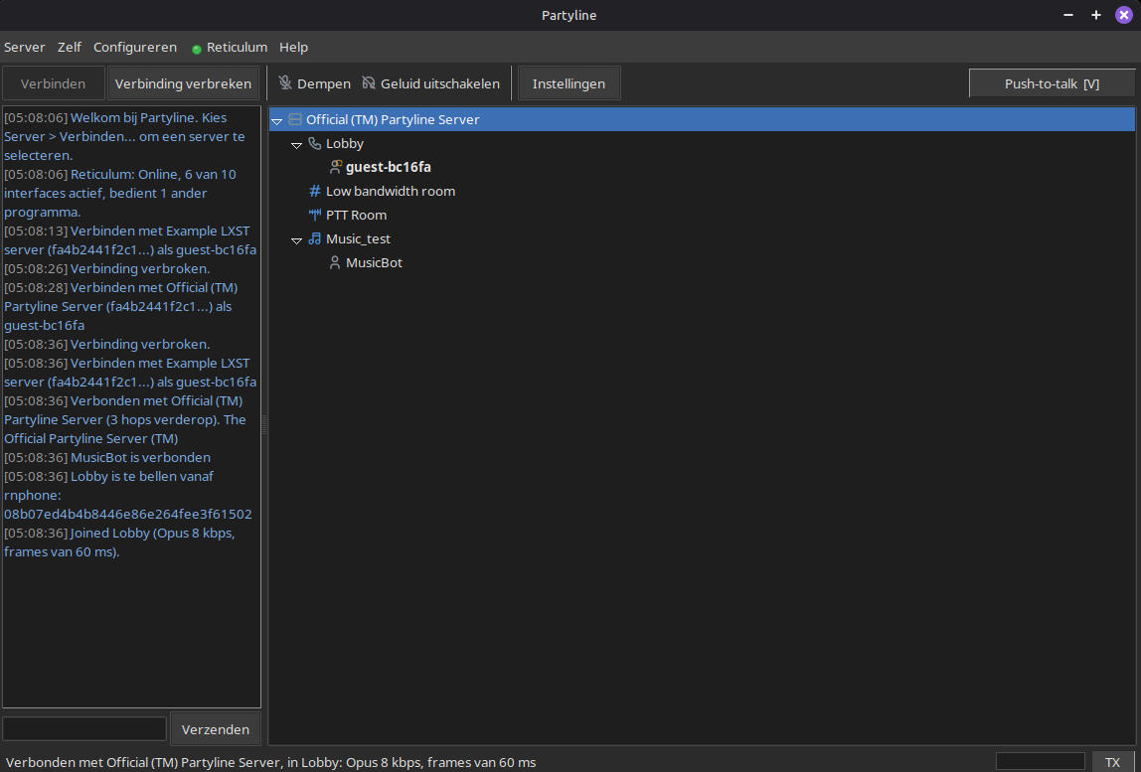Maximize the Partyline window
1141x772 pixels.
[x=1096, y=15]
